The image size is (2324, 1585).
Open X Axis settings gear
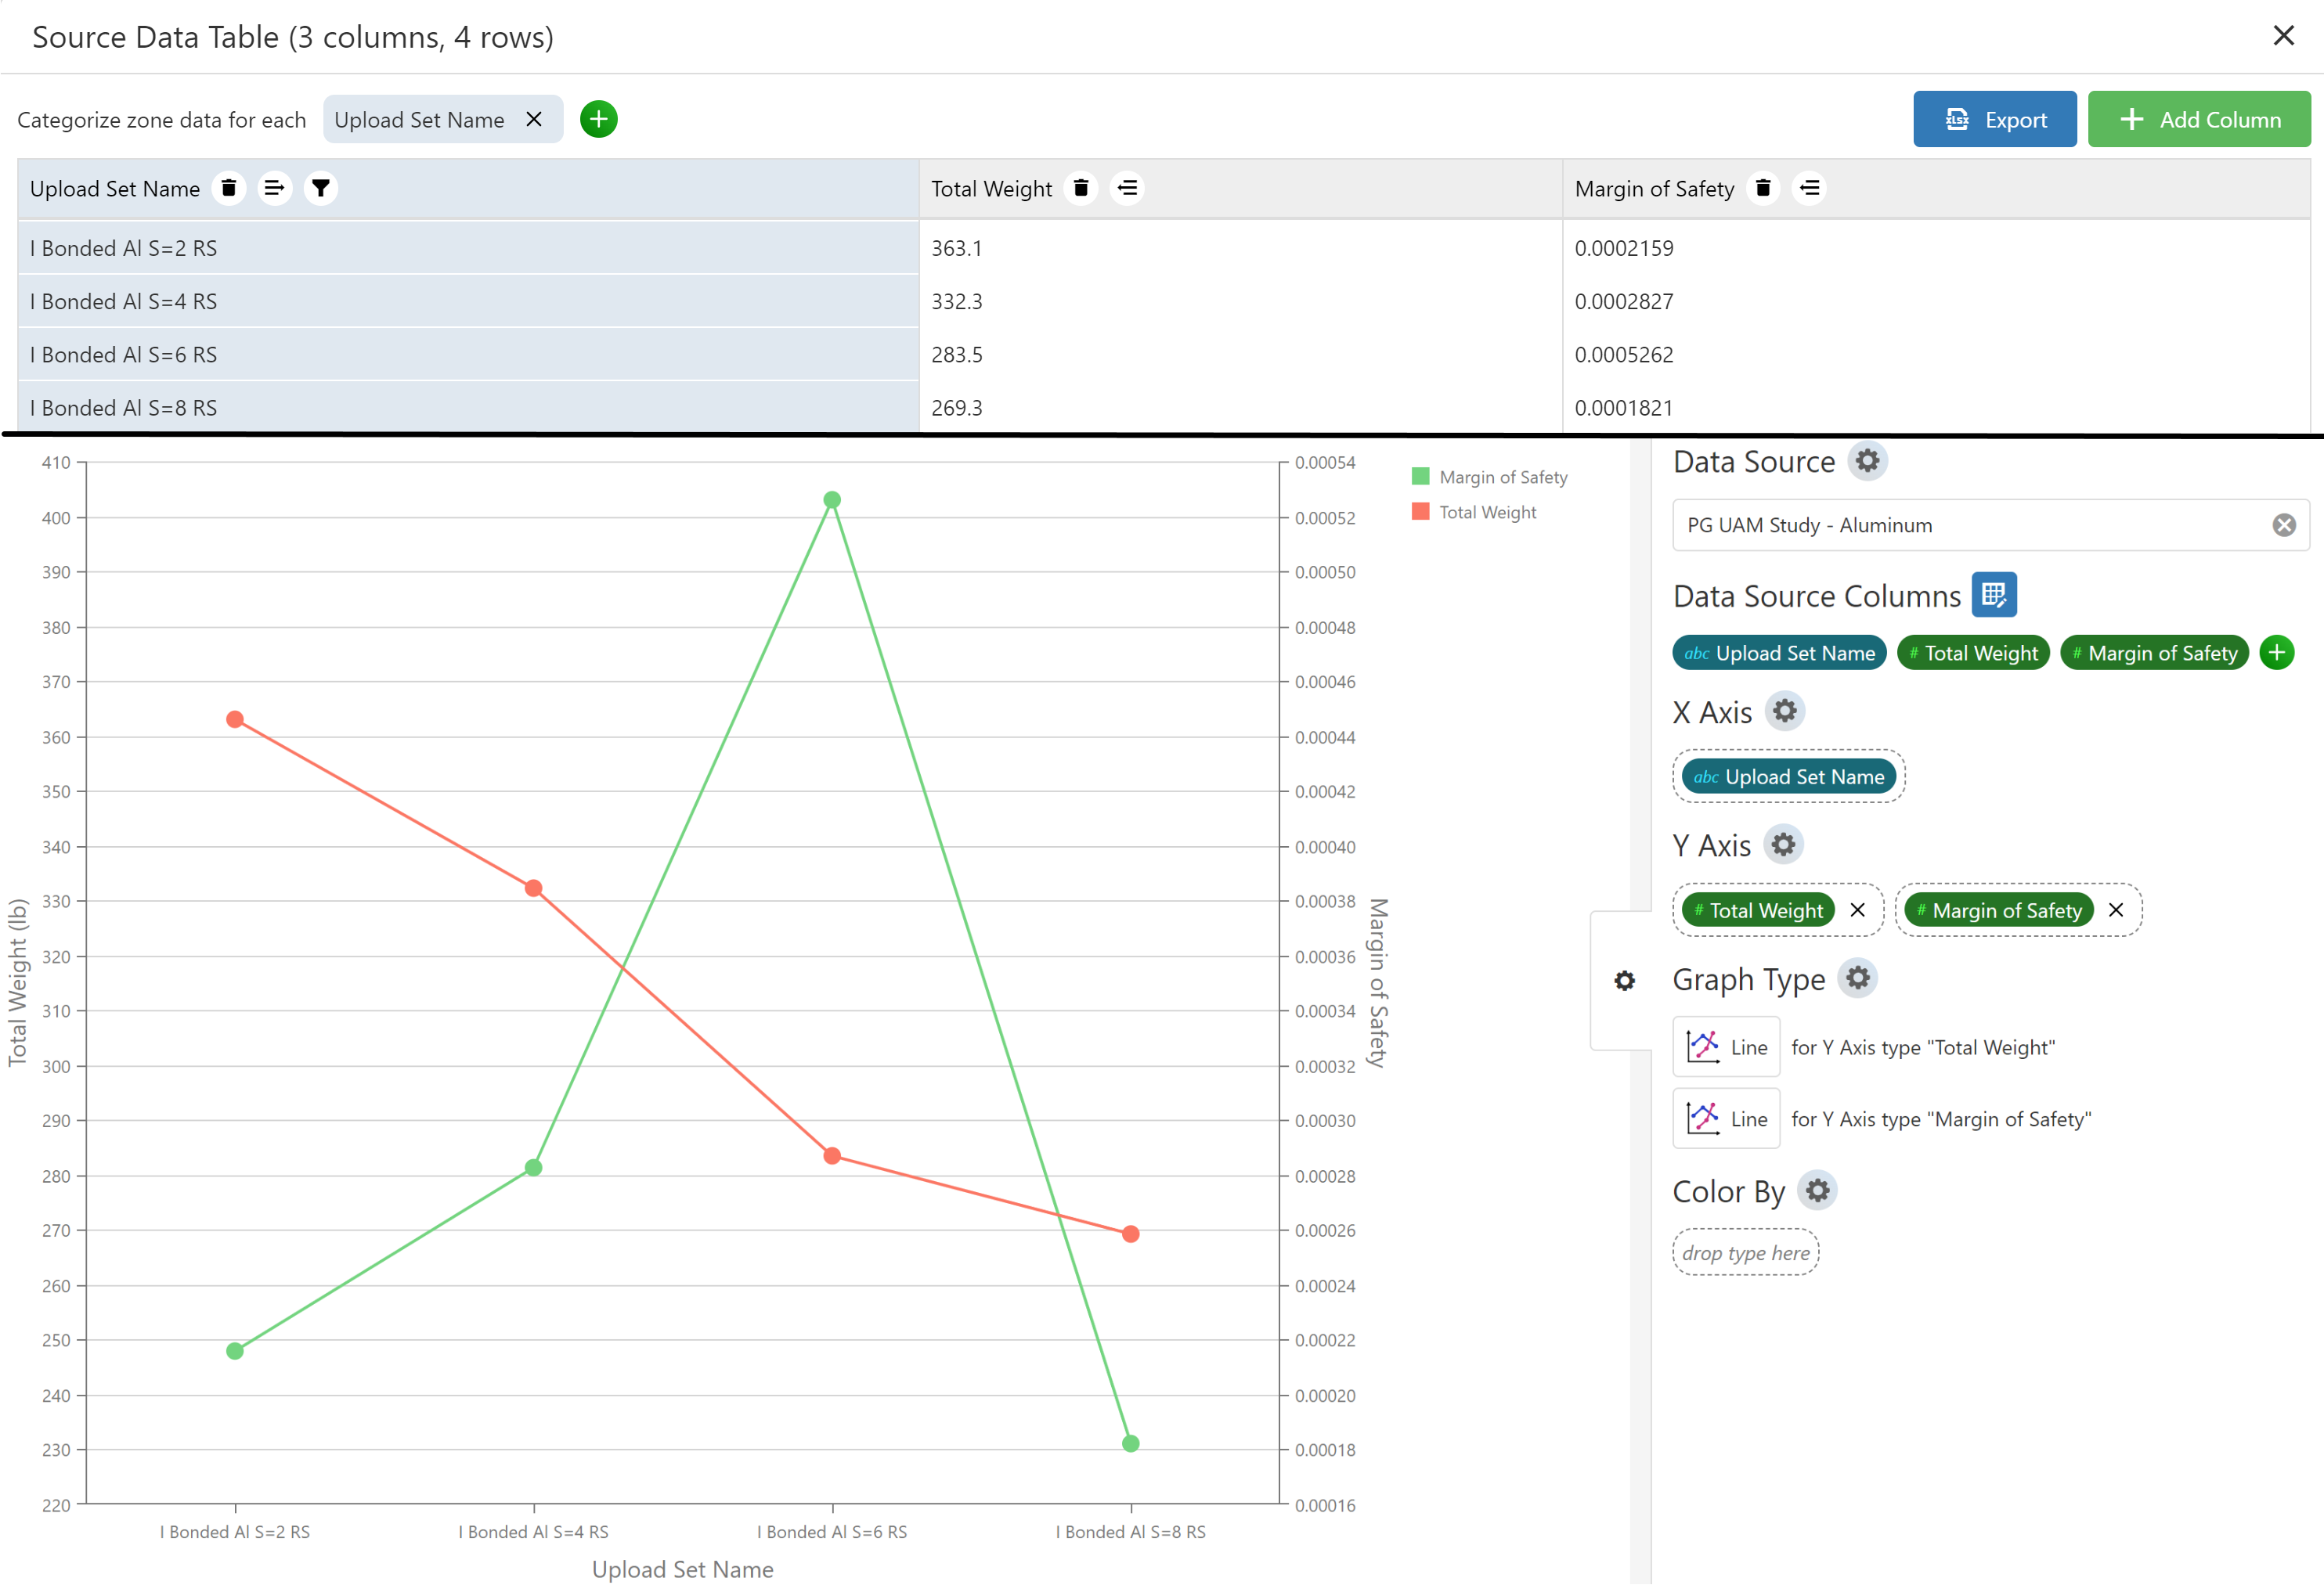(1785, 711)
